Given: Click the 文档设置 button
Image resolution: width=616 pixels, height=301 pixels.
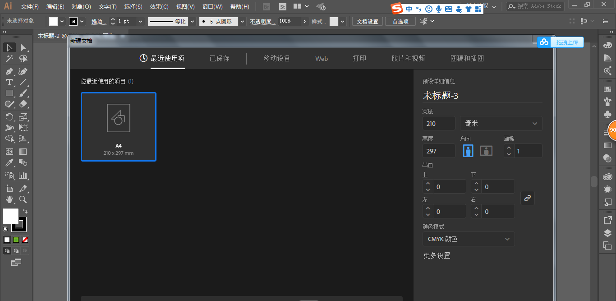Looking at the screenshot, I should (368, 21).
